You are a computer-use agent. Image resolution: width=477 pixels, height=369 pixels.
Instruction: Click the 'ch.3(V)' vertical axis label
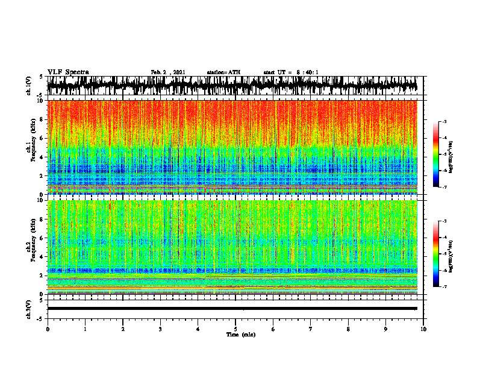click(29, 310)
